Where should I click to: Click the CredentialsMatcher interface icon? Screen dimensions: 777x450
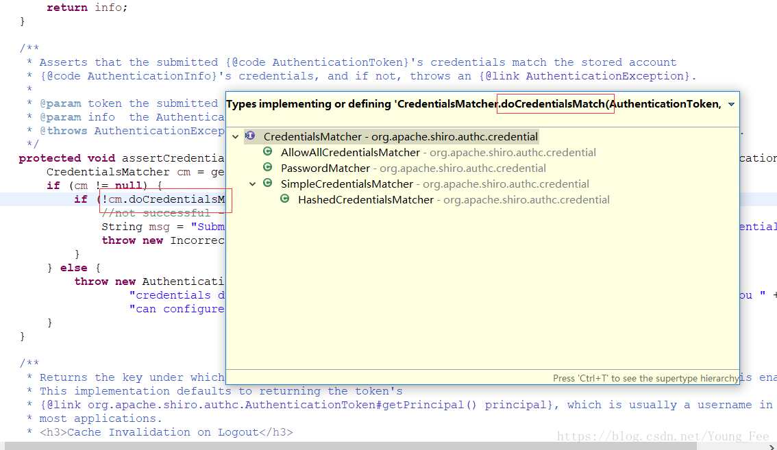tap(250, 136)
